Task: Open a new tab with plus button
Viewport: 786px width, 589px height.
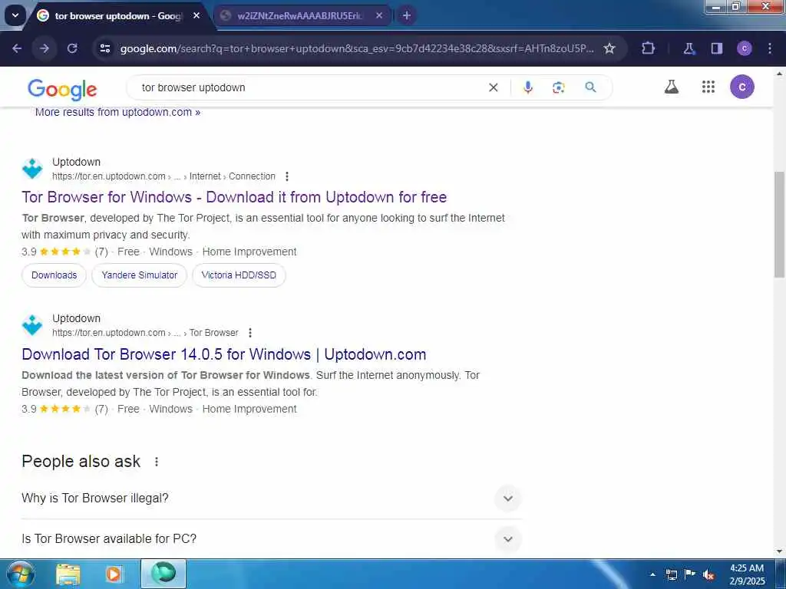Action: 407,15
